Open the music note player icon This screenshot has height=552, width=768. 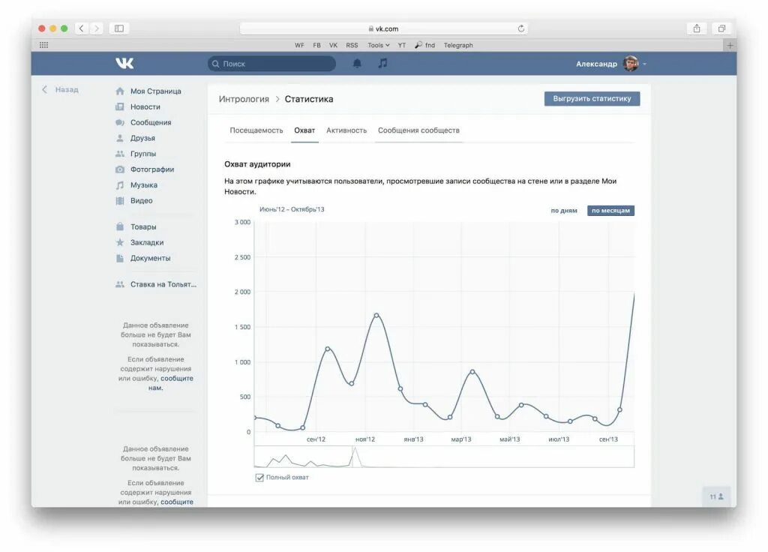click(382, 63)
